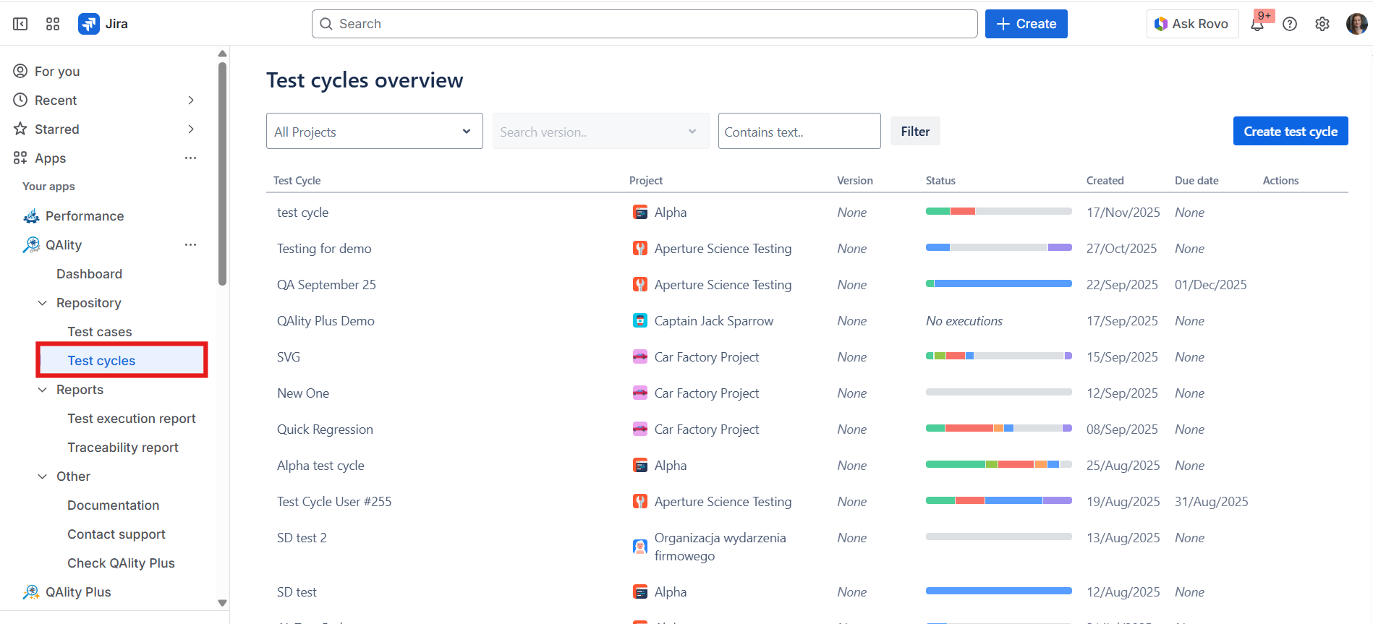The image size is (1373, 624).
Task: Click Car Factory icon in Quick Regression row
Action: coord(640,429)
